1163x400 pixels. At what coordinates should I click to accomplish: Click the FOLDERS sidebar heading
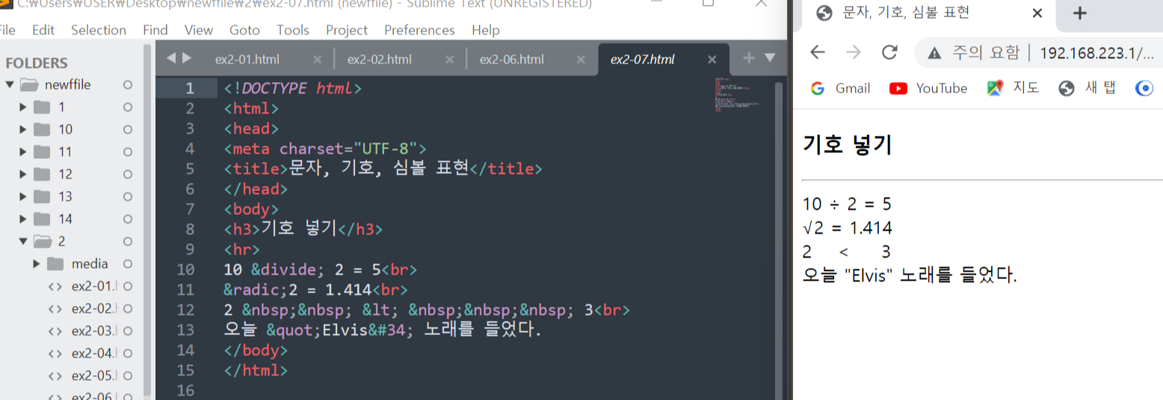click(x=37, y=63)
